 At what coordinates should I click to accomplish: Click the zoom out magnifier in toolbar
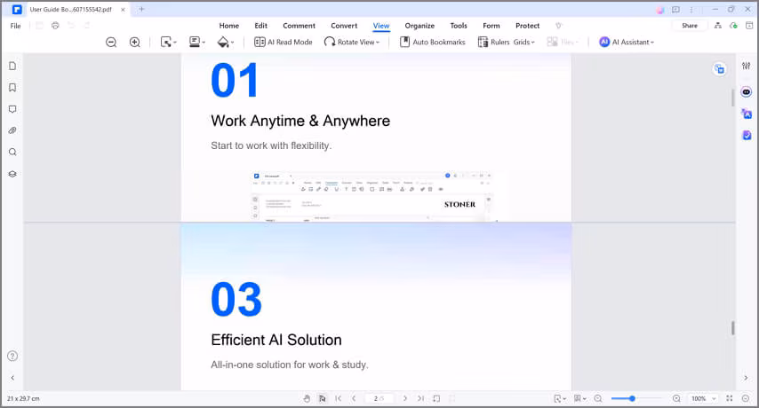click(111, 42)
